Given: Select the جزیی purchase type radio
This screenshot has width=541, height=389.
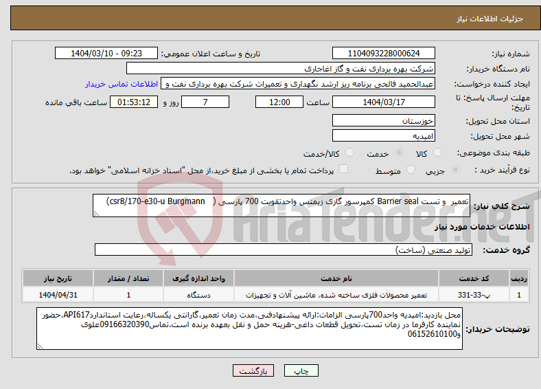Looking at the screenshot, I should click(455, 170).
